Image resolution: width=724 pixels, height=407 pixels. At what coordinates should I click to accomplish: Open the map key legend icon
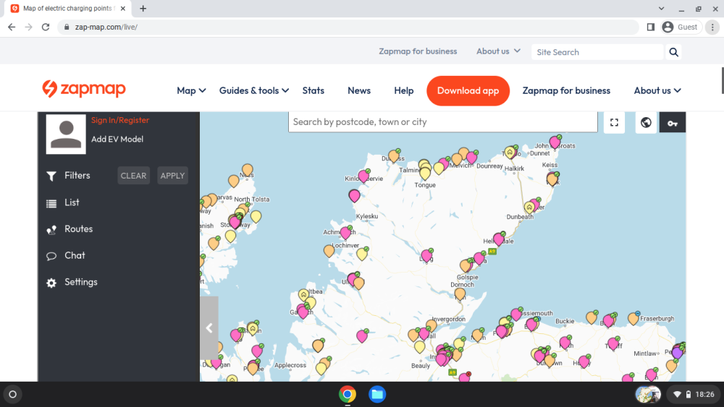[x=673, y=123]
